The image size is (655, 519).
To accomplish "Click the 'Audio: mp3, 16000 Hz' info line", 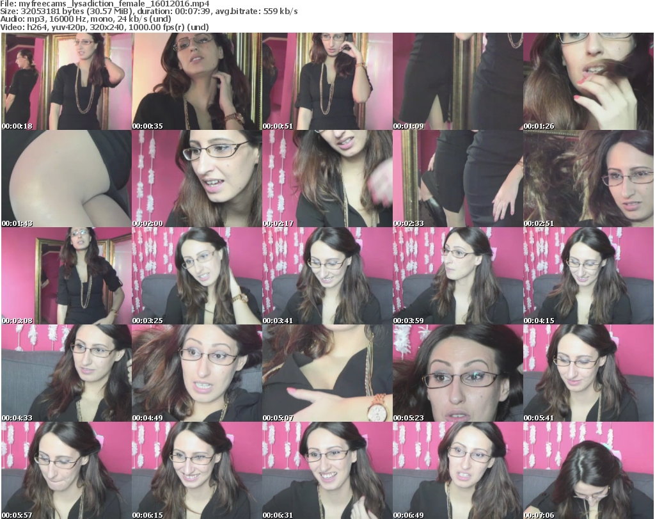I will coord(86,19).
